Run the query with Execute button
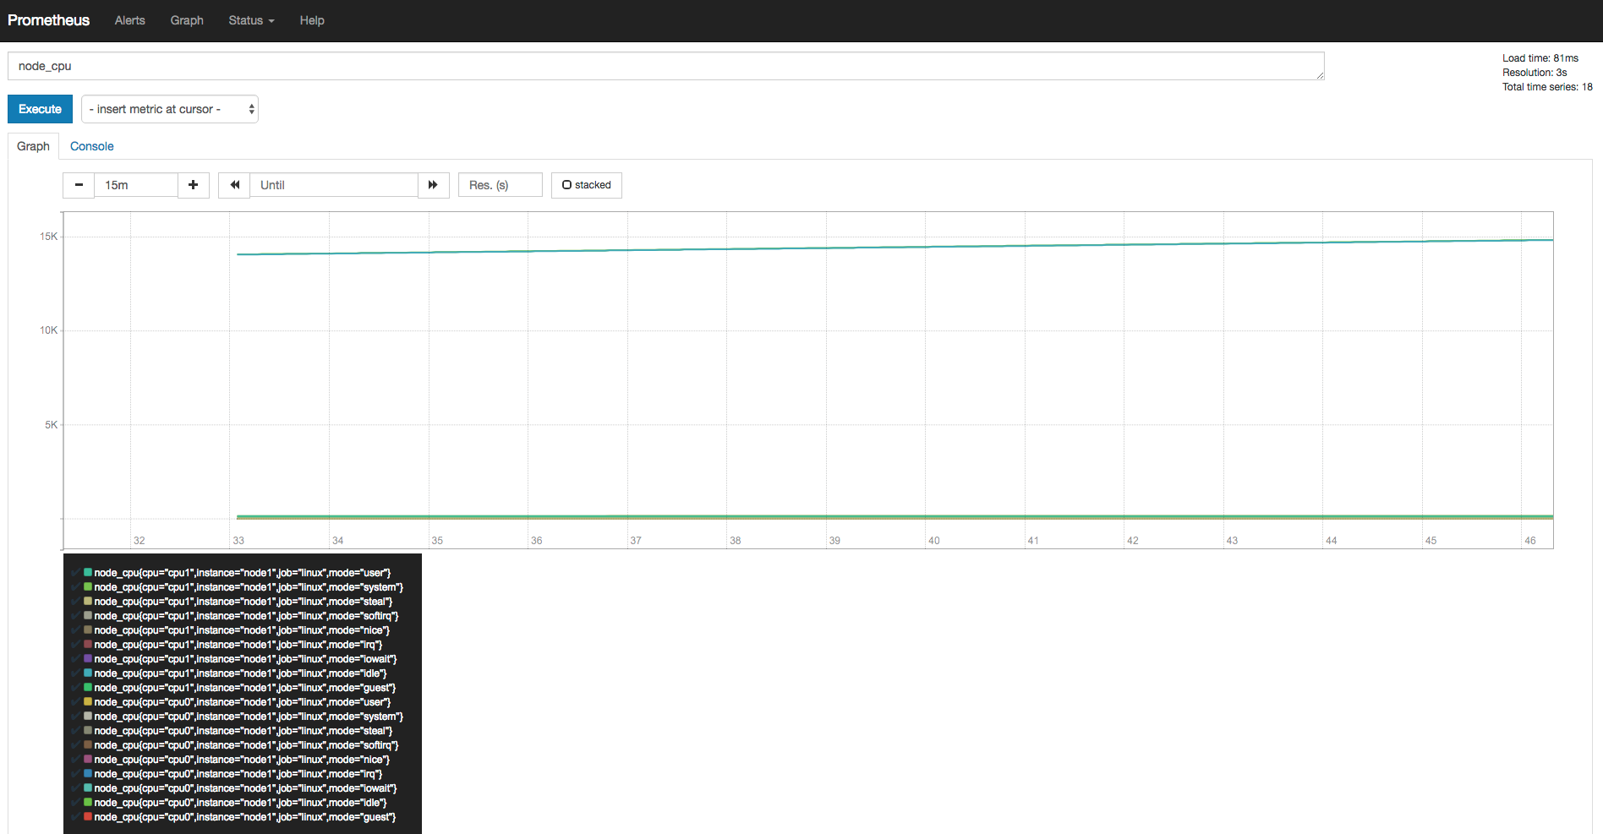This screenshot has height=834, width=1603. [40, 109]
